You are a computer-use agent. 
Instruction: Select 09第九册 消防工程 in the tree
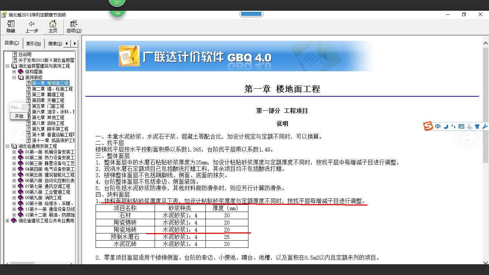(x=43, y=198)
